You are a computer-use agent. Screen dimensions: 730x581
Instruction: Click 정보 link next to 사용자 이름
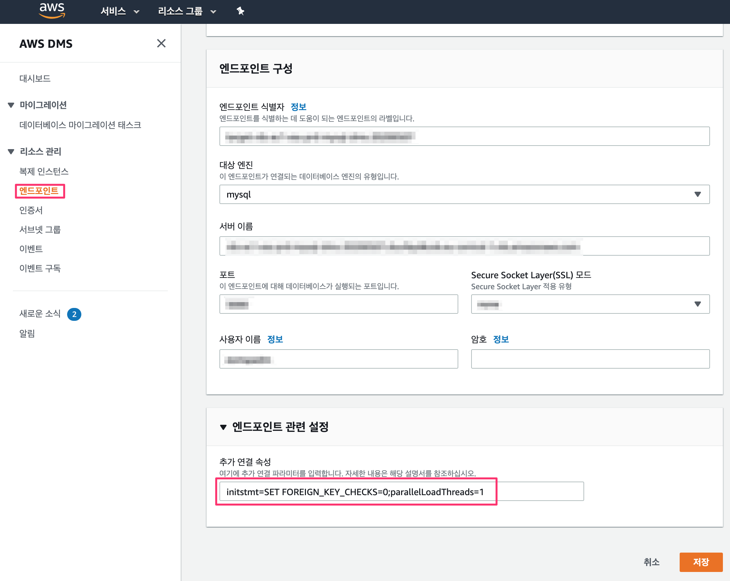(x=275, y=339)
